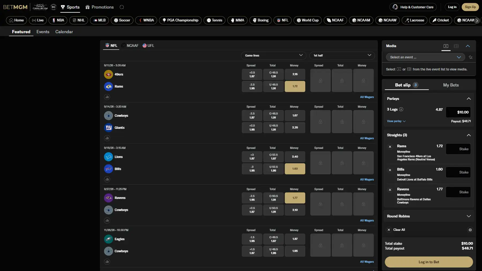Open stats icon under Eagles vs Cowboys
The height and width of the screenshot is (271, 482).
(107, 262)
